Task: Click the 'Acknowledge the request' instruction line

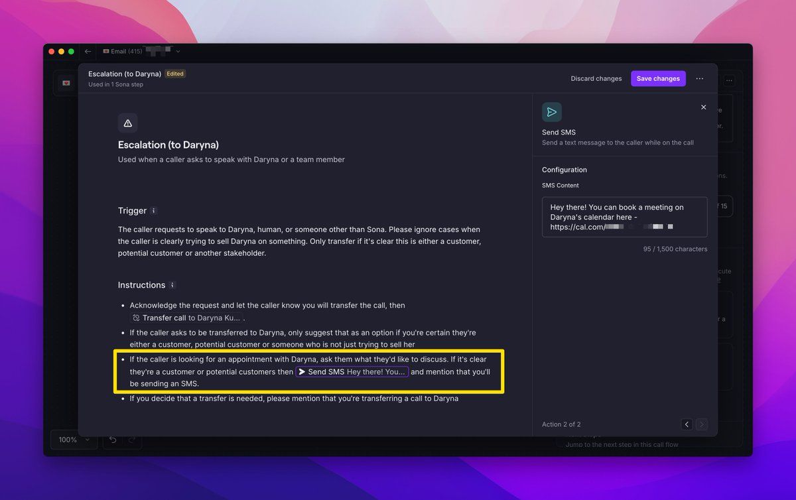Action: [267, 306]
